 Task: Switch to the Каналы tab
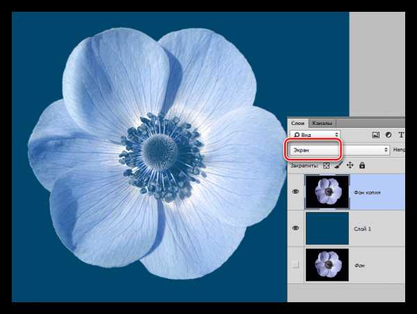[322, 124]
